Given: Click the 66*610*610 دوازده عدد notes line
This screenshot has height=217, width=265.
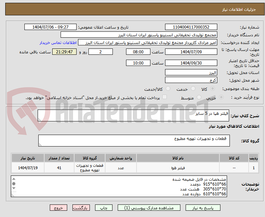Looking at the screenshot, I should [x=204, y=194].
